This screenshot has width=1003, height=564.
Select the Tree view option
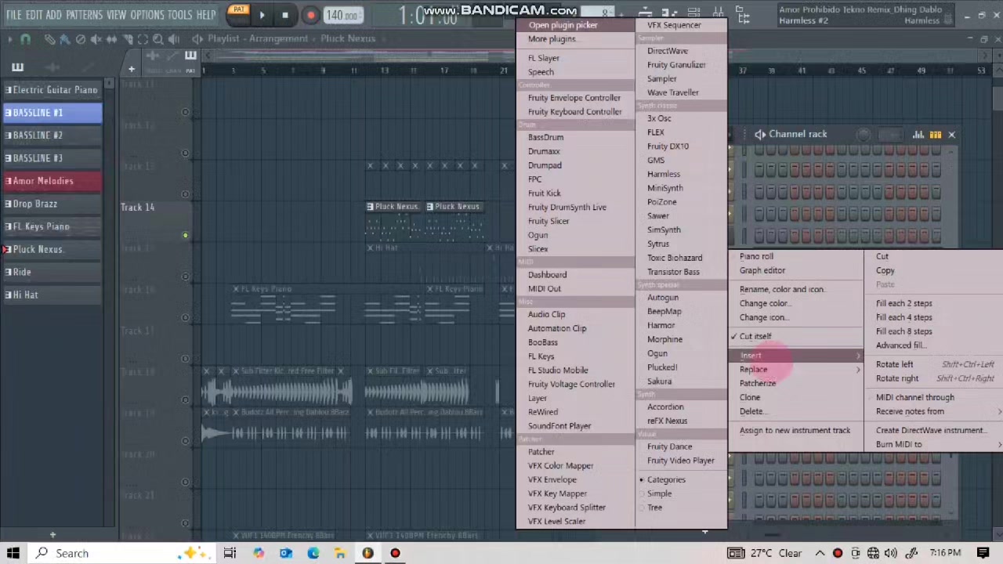pos(654,508)
